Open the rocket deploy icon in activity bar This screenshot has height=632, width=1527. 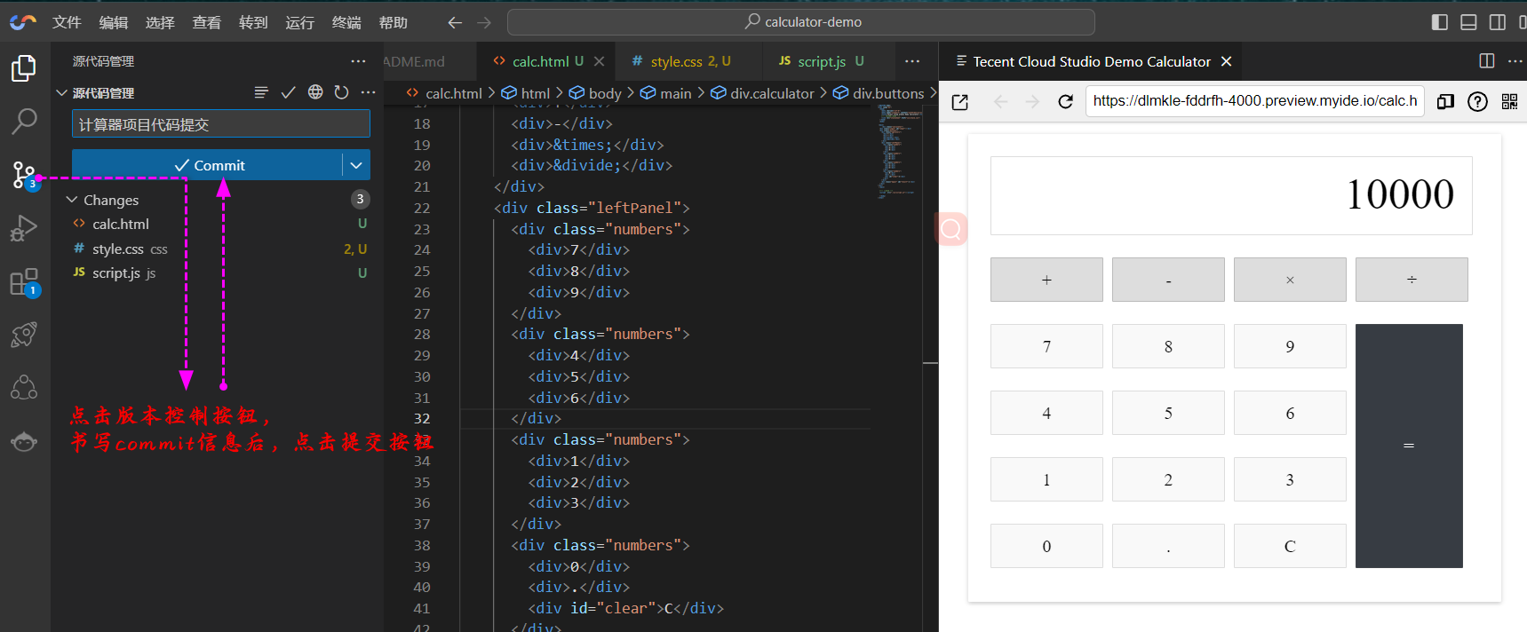pyautogui.click(x=24, y=335)
